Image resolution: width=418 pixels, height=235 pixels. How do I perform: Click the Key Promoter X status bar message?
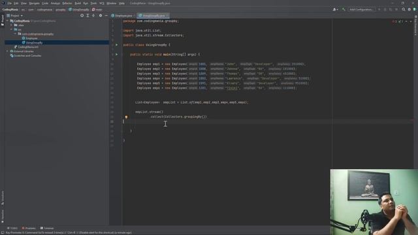point(69,232)
